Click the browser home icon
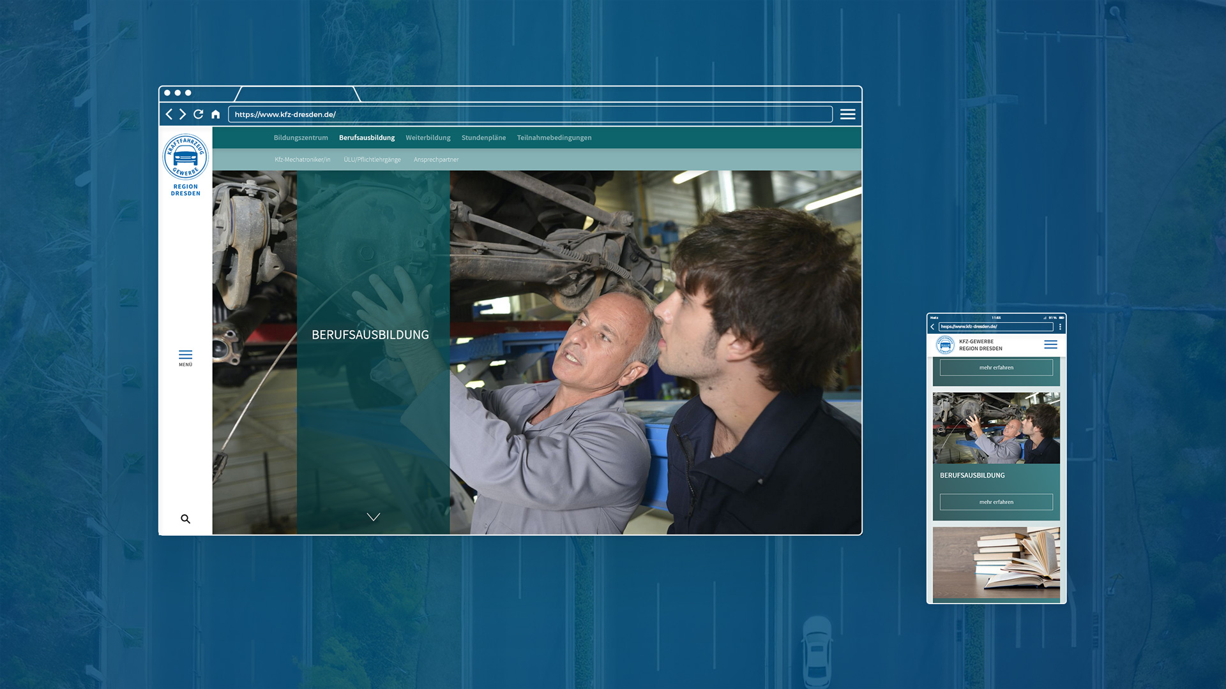The width and height of the screenshot is (1226, 689). (x=216, y=114)
